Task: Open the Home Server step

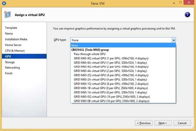Action: tap(13, 45)
